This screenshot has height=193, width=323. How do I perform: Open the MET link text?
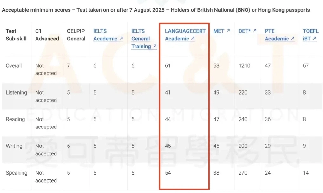tap(219, 31)
